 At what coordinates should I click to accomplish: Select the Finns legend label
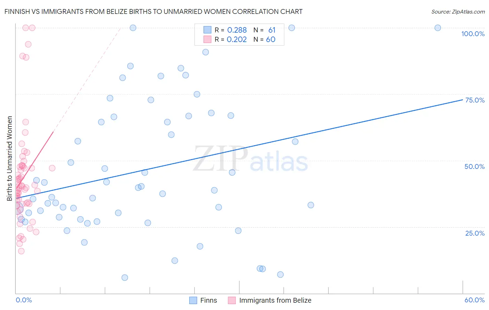(x=209, y=300)
